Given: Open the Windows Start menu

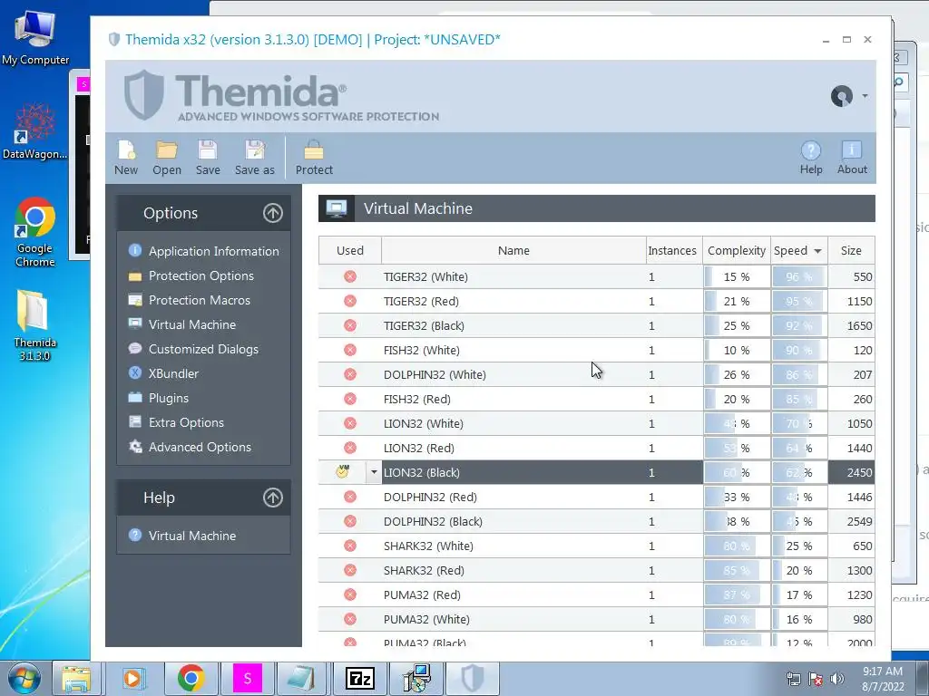Looking at the screenshot, I should coord(24,678).
